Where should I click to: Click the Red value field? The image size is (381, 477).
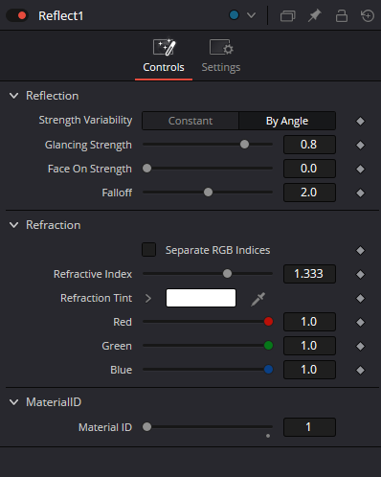pos(309,322)
